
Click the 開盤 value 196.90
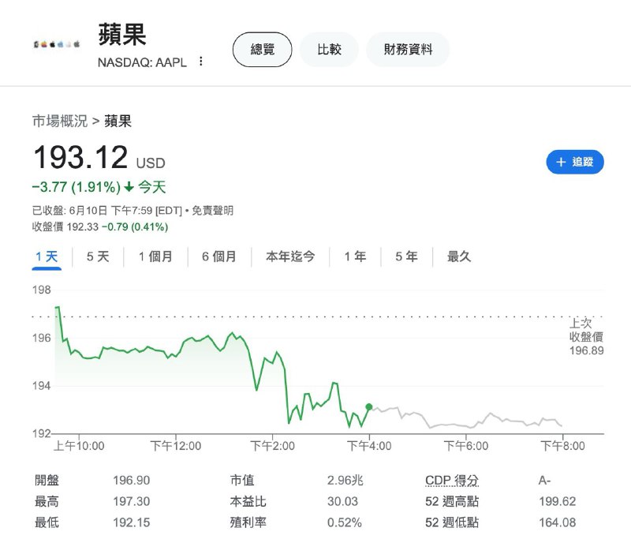pyautogui.click(x=131, y=481)
